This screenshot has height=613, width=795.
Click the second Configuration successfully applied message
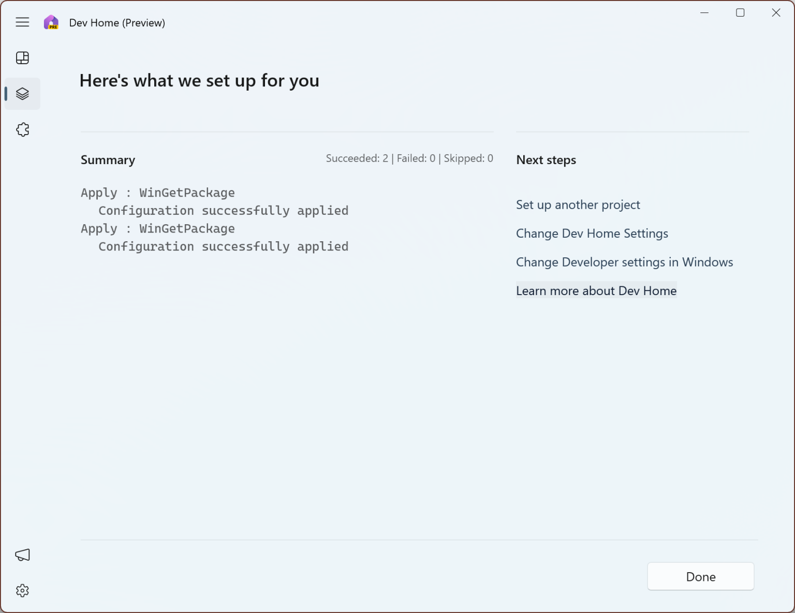point(223,246)
